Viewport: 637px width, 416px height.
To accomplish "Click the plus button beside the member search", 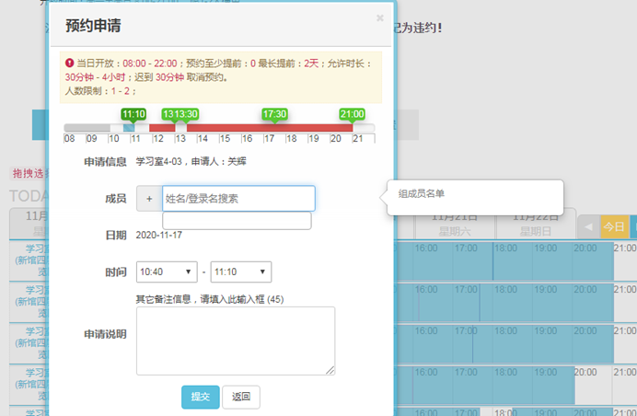I will [x=149, y=199].
